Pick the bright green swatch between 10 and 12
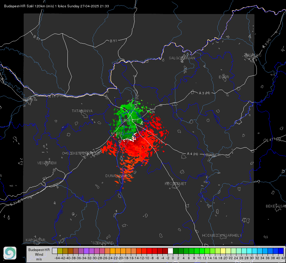The image size is (286, 263). pyautogui.click(x=202, y=251)
